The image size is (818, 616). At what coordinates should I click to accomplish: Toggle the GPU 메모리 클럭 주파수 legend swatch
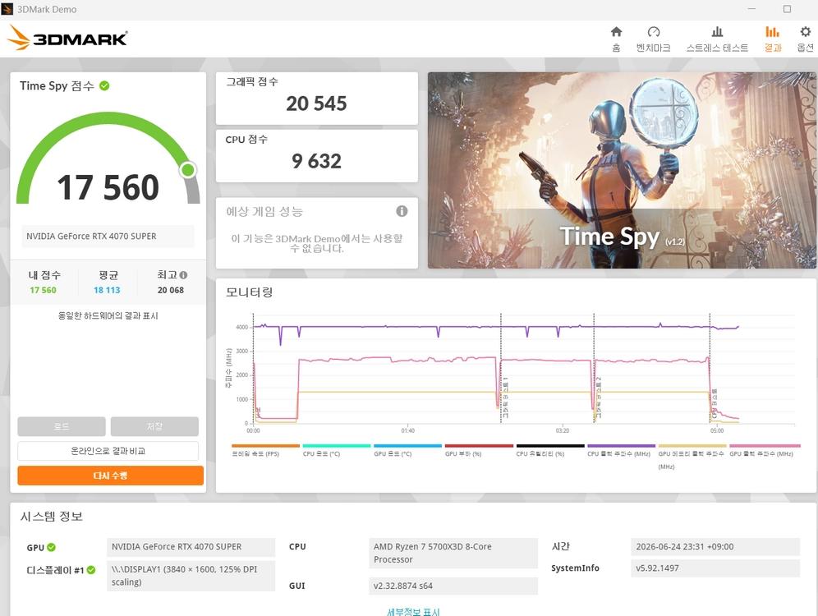point(692,446)
